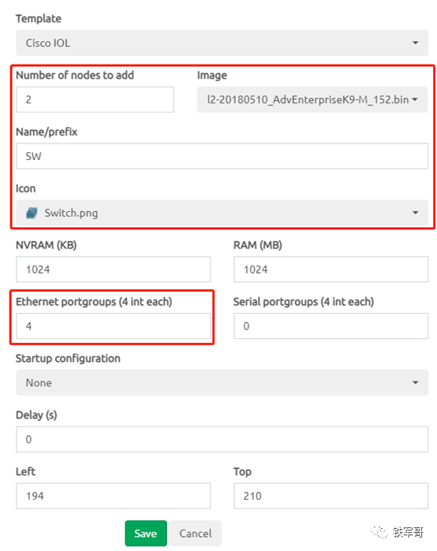Save the node settings
Image resolution: width=437 pixels, height=551 pixels.
[146, 534]
